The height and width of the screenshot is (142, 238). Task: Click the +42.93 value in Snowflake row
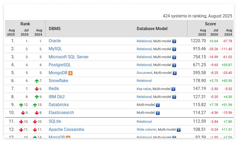pos(227,81)
